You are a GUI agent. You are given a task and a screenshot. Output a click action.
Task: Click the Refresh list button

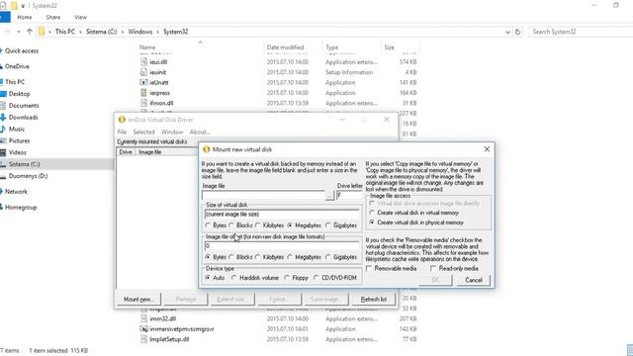[374, 299]
